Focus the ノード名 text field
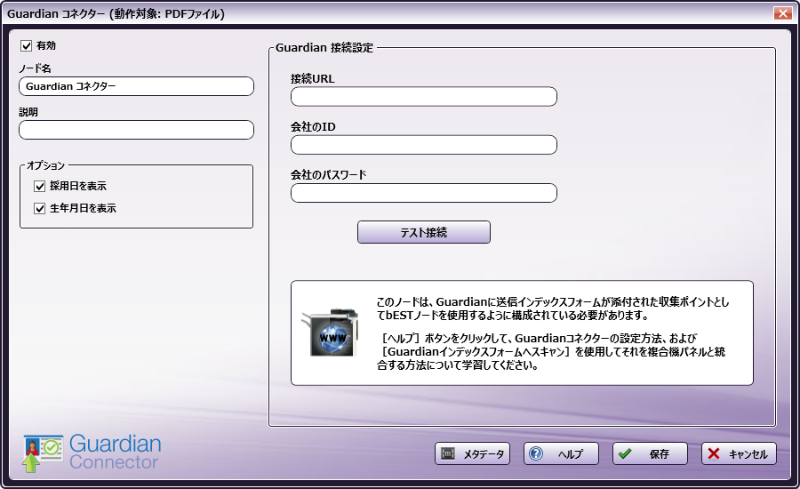Viewport: 800px width, 489px height. tap(136, 86)
